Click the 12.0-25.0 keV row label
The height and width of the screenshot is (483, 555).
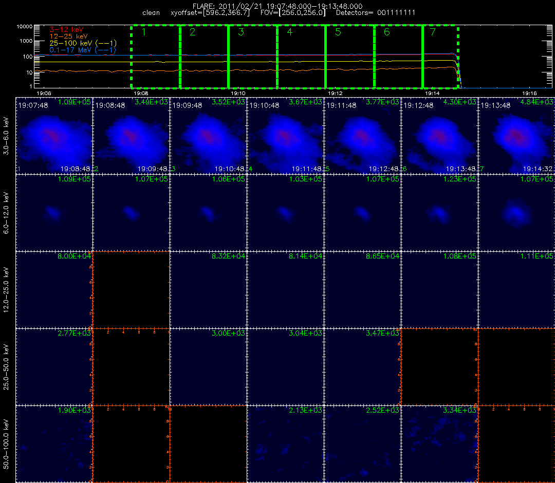6,290
